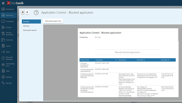The image size is (182, 103).
Task: Open the Security Awareness sidebar label
Action: 10,34
